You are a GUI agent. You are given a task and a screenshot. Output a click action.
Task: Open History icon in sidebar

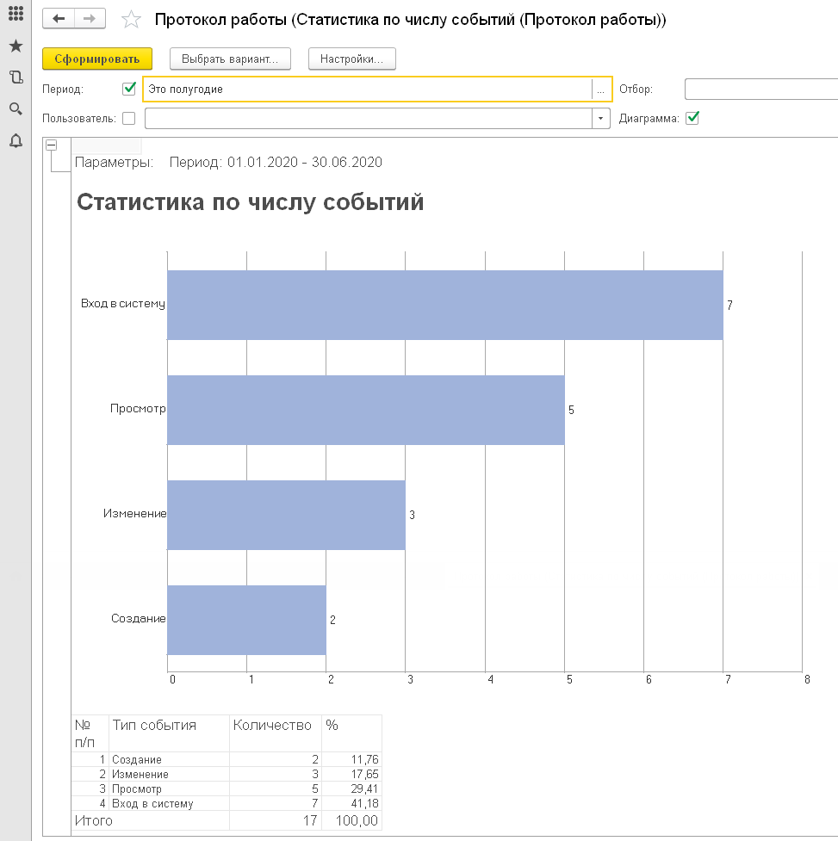coord(16,77)
